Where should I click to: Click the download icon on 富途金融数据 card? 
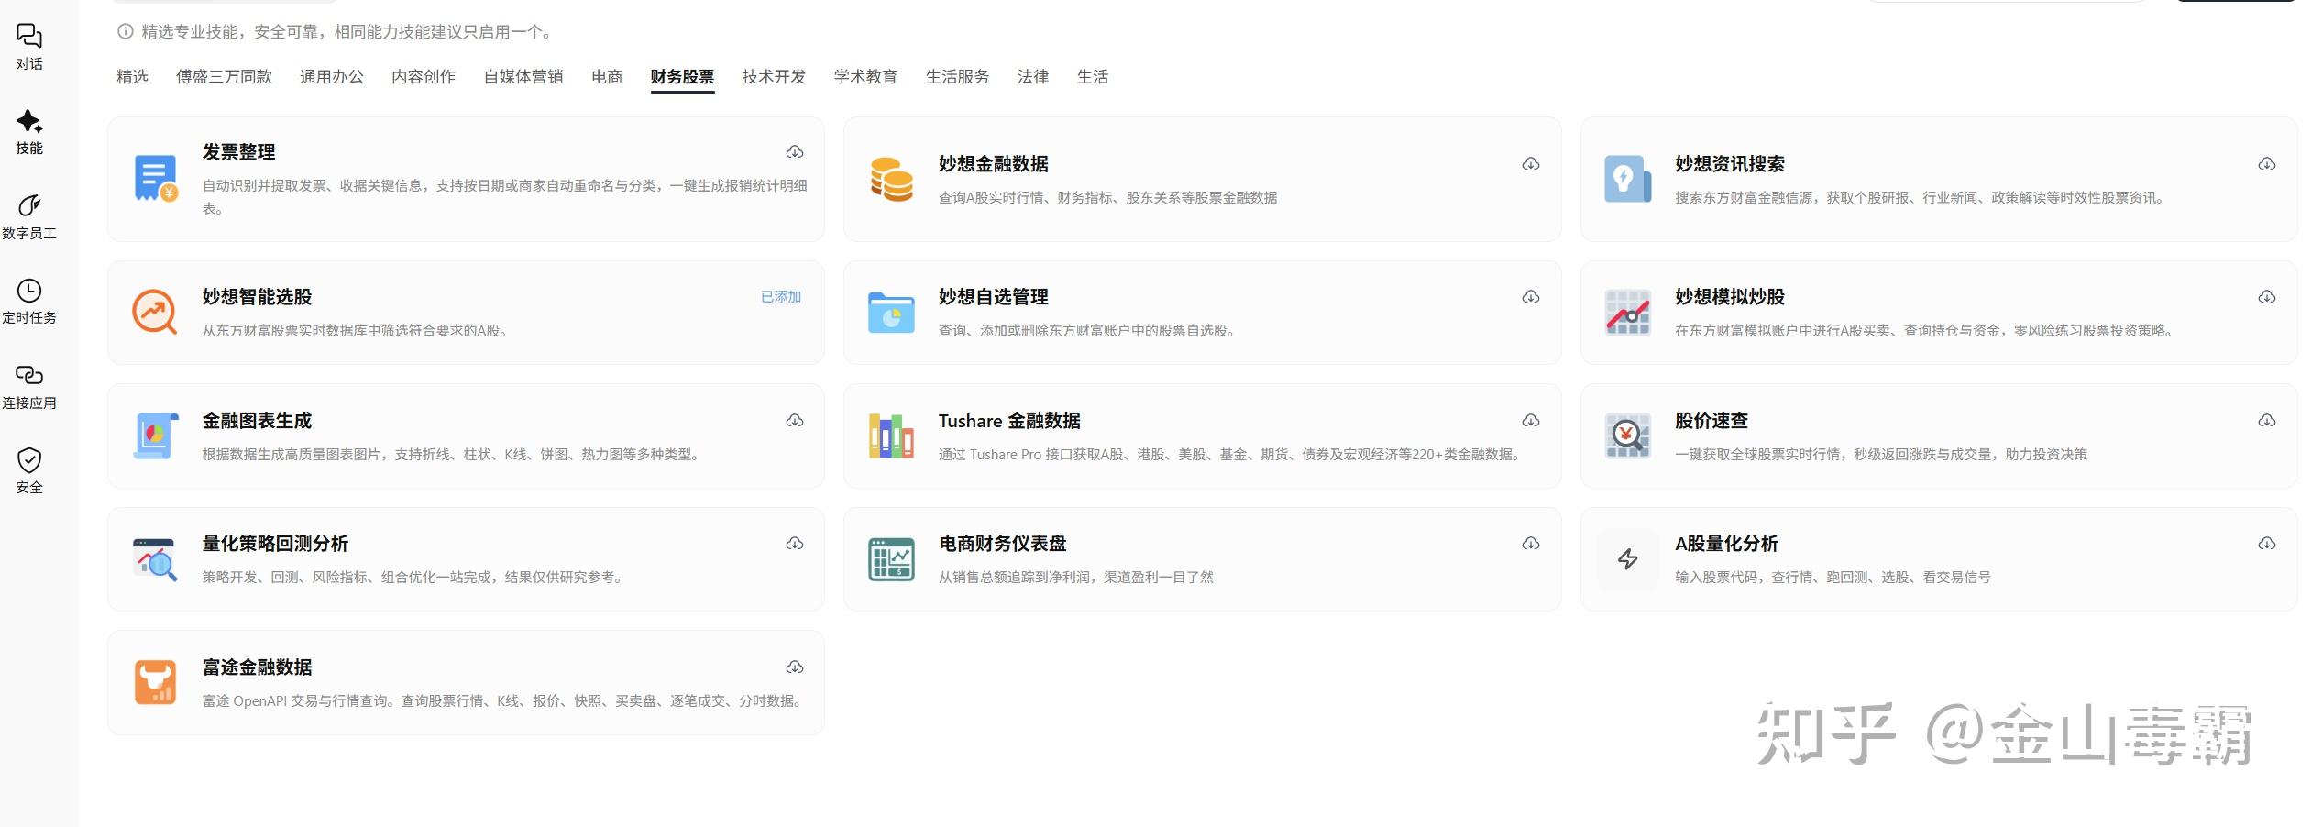(x=795, y=667)
